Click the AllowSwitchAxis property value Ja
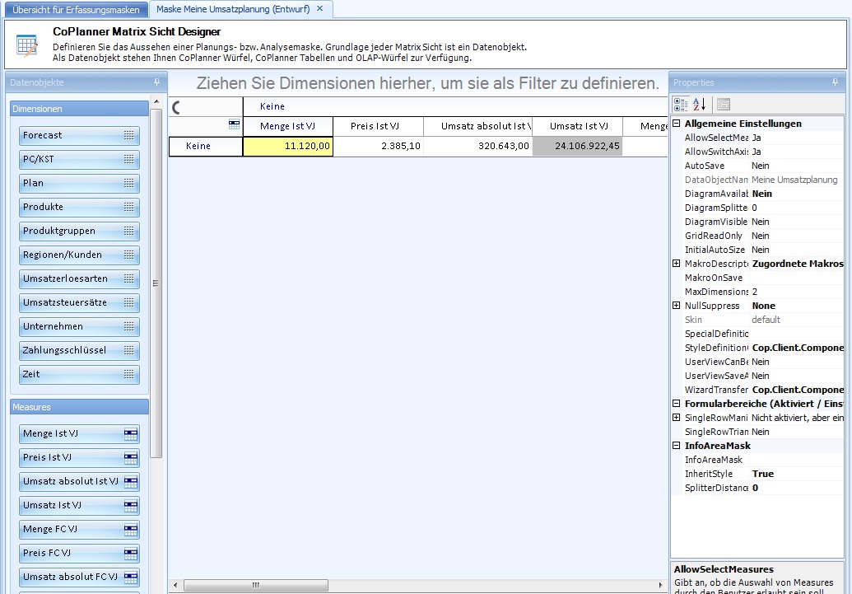The height and width of the screenshot is (594, 852). (x=797, y=152)
